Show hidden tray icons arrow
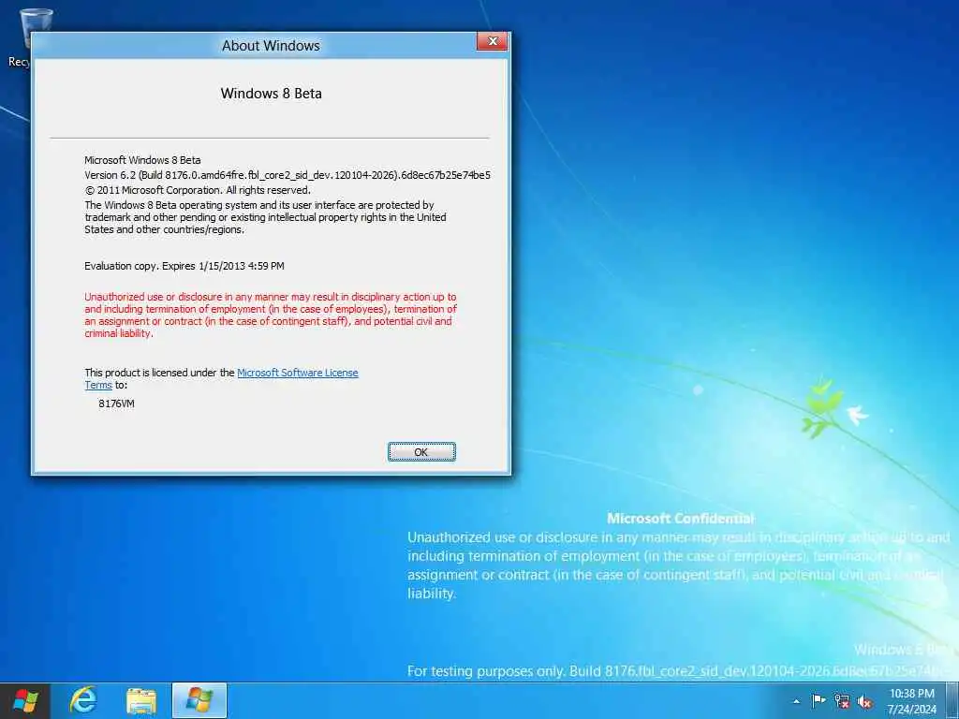 tap(796, 701)
